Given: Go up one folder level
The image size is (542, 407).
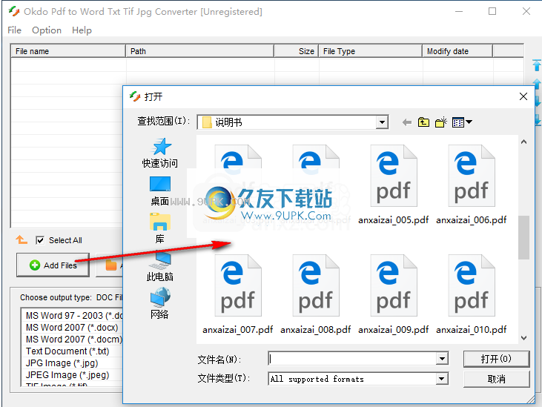Looking at the screenshot, I should point(423,122).
